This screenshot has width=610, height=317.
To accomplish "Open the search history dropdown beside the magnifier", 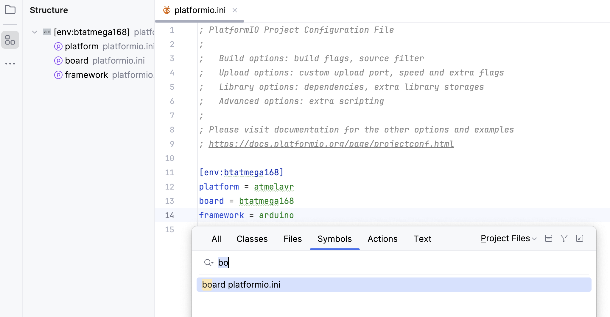I will click(212, 263).
